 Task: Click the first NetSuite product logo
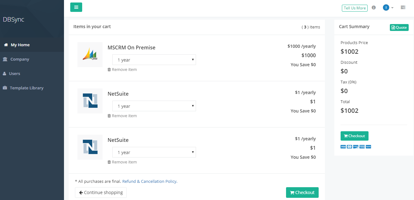click(90, 101)
